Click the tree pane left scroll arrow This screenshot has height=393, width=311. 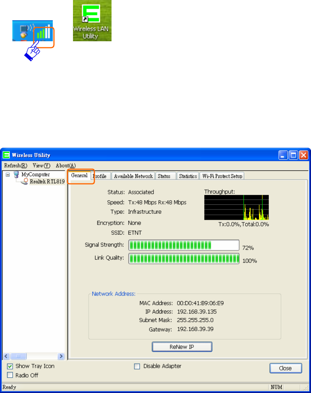(x=6, y=356)
